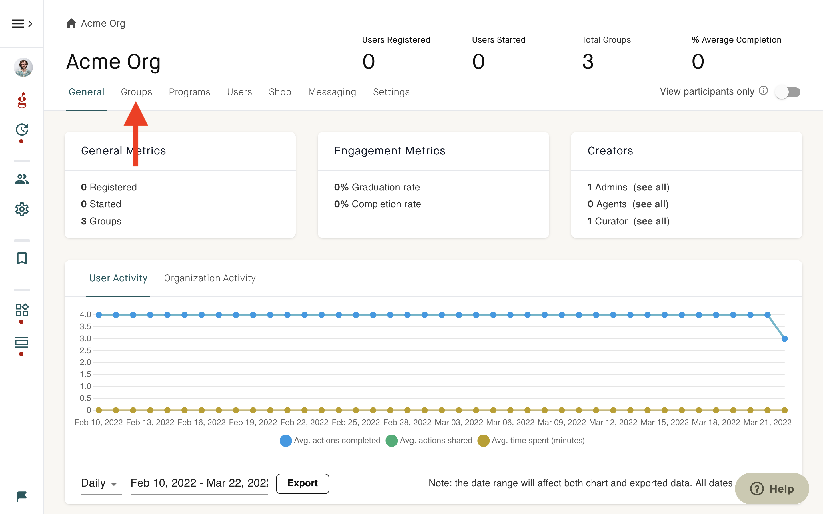This screenshot has height=514, width=823.
Task: Expand the sidebar hamburger menu
Action: coord(22,23)
